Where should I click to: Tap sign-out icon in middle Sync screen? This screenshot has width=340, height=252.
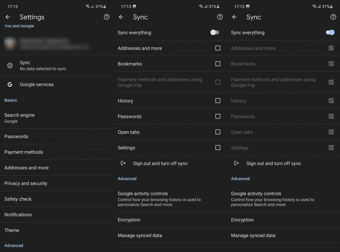click(x=123, y=163)
